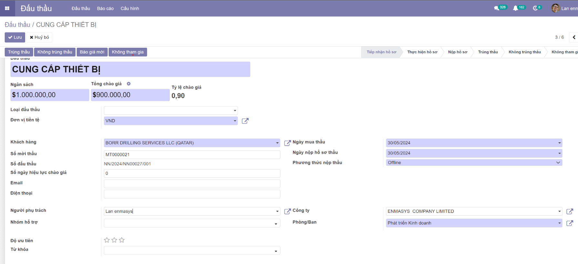
Task: Open the apps grid menu icon
Action: pos(7,8)
